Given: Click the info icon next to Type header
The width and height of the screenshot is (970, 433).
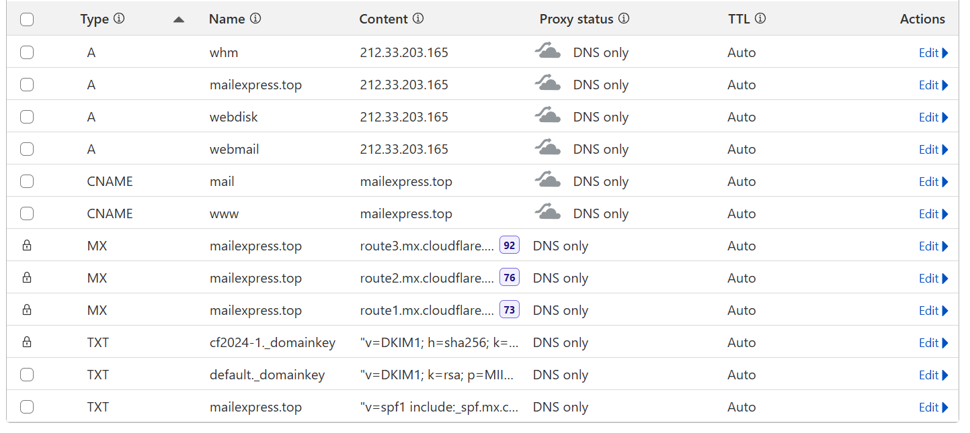Looking at the screenshot, I should (x=119, y=19).
